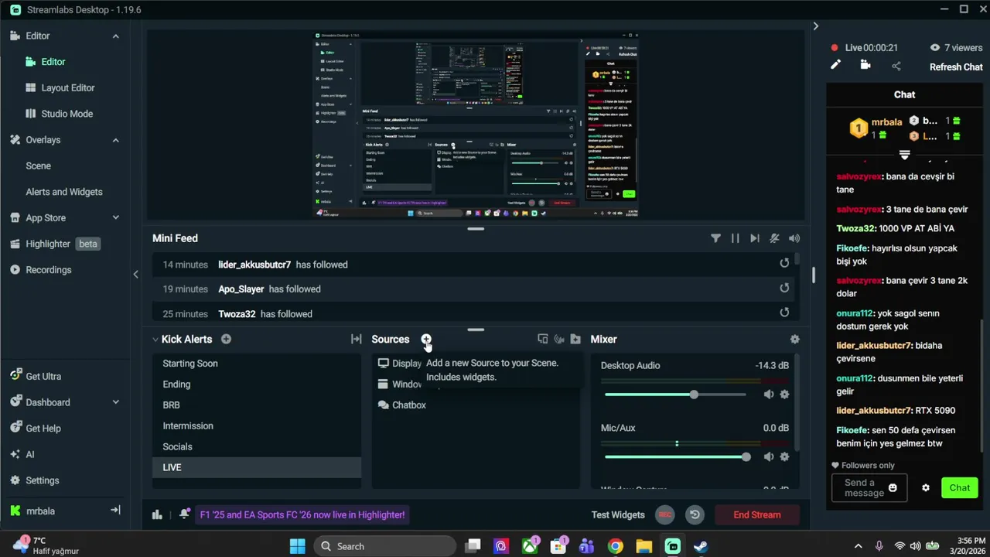This screenshot has width=990, height=557.
Task: Toggle the studio mode icon in Sources header
Action: (x=543, y=339)
